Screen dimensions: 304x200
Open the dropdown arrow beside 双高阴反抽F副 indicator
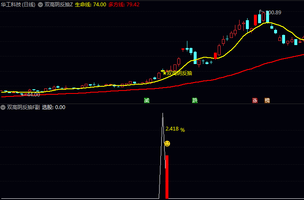click(3, 107)
